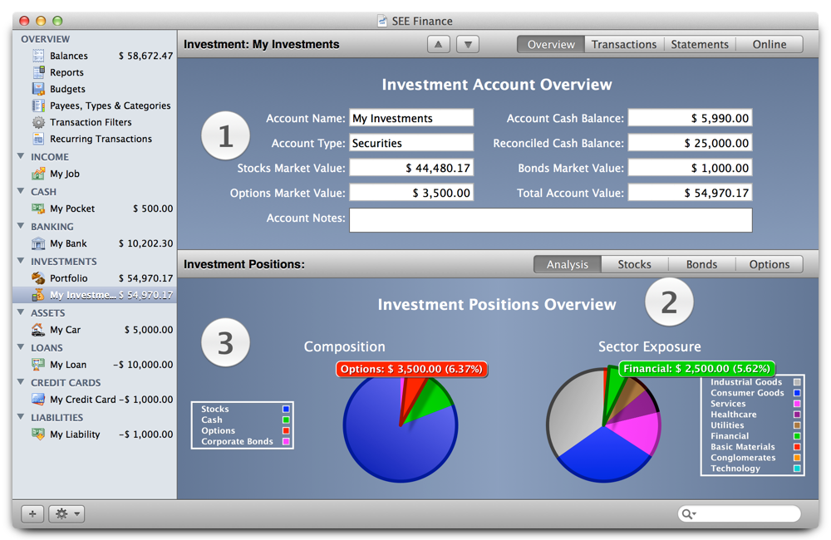Image resolution: width=831 pixels, height=540 pixels.
Task: Navigate to the previous account with the up arrow
Action: tap(438, 44)
